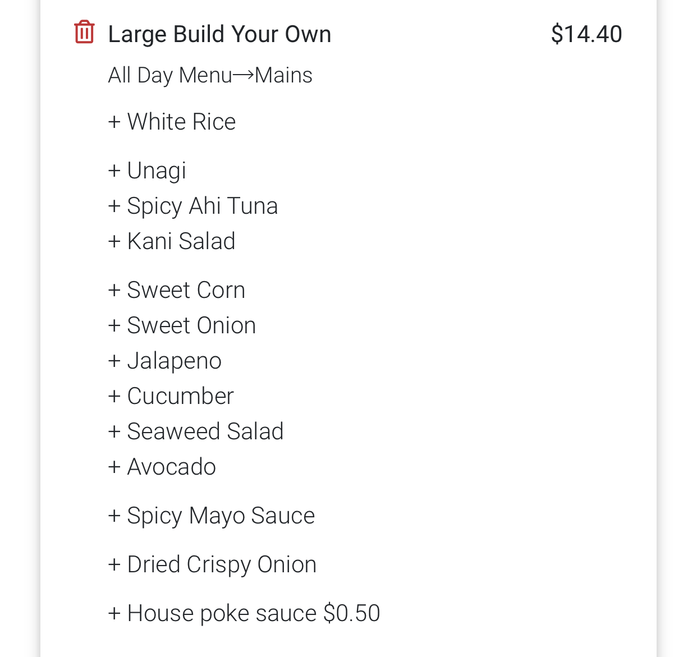Select the Jalapeno topping line
697x657 pixels.
[x=165, y=361]
